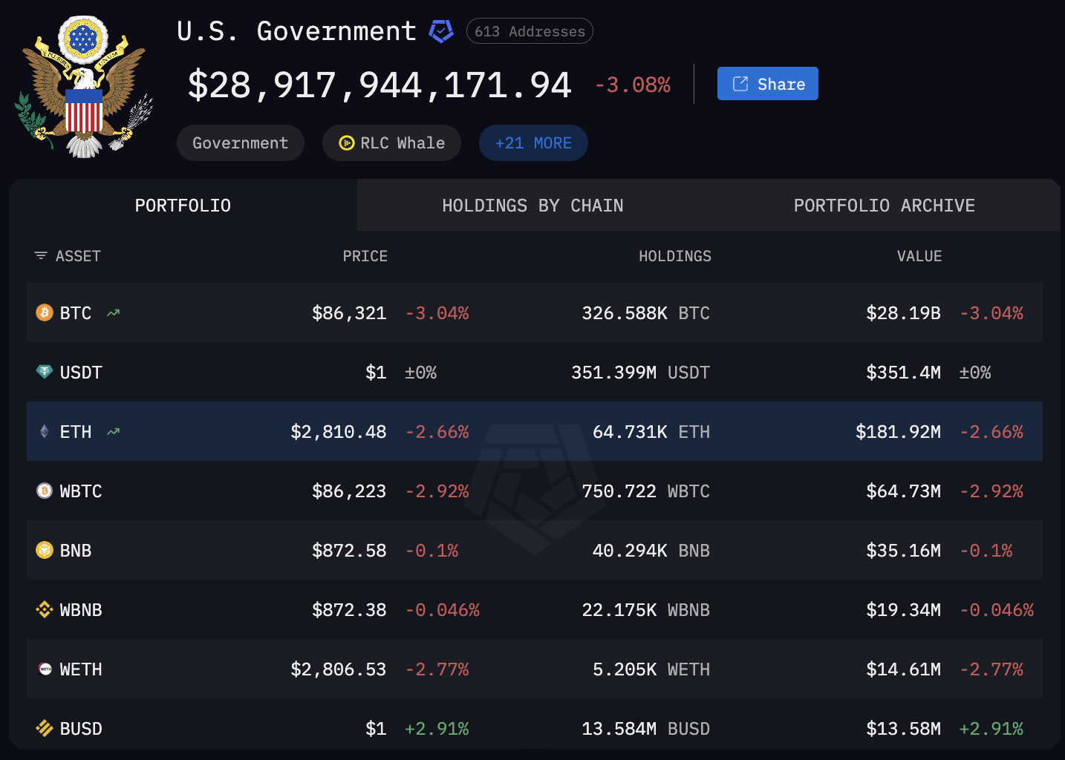
Task: Click the USDT Tether icon
Action: tap(44, 372)
